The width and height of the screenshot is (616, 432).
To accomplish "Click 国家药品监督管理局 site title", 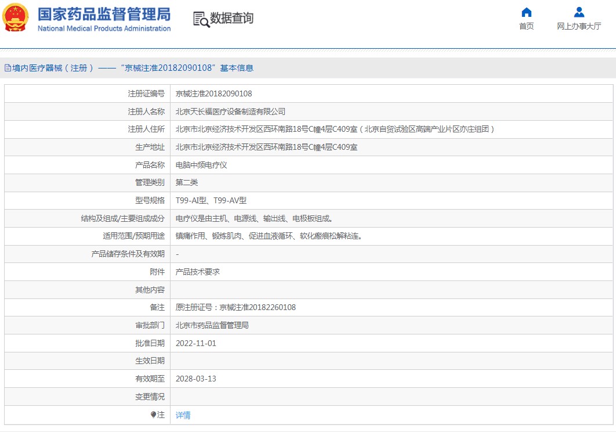I will (x=104, y=14).
